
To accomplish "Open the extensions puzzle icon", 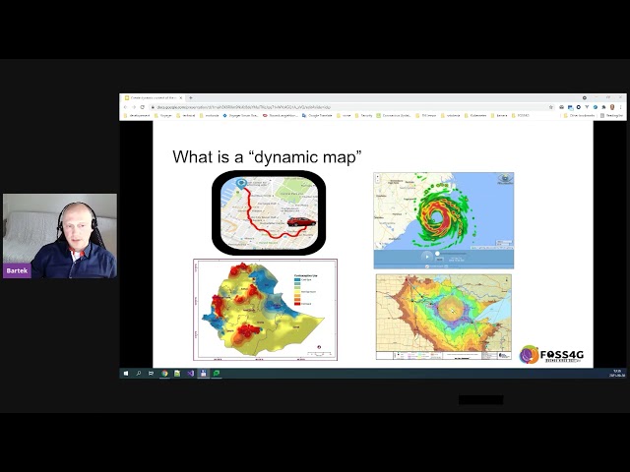I will point(603,107).
